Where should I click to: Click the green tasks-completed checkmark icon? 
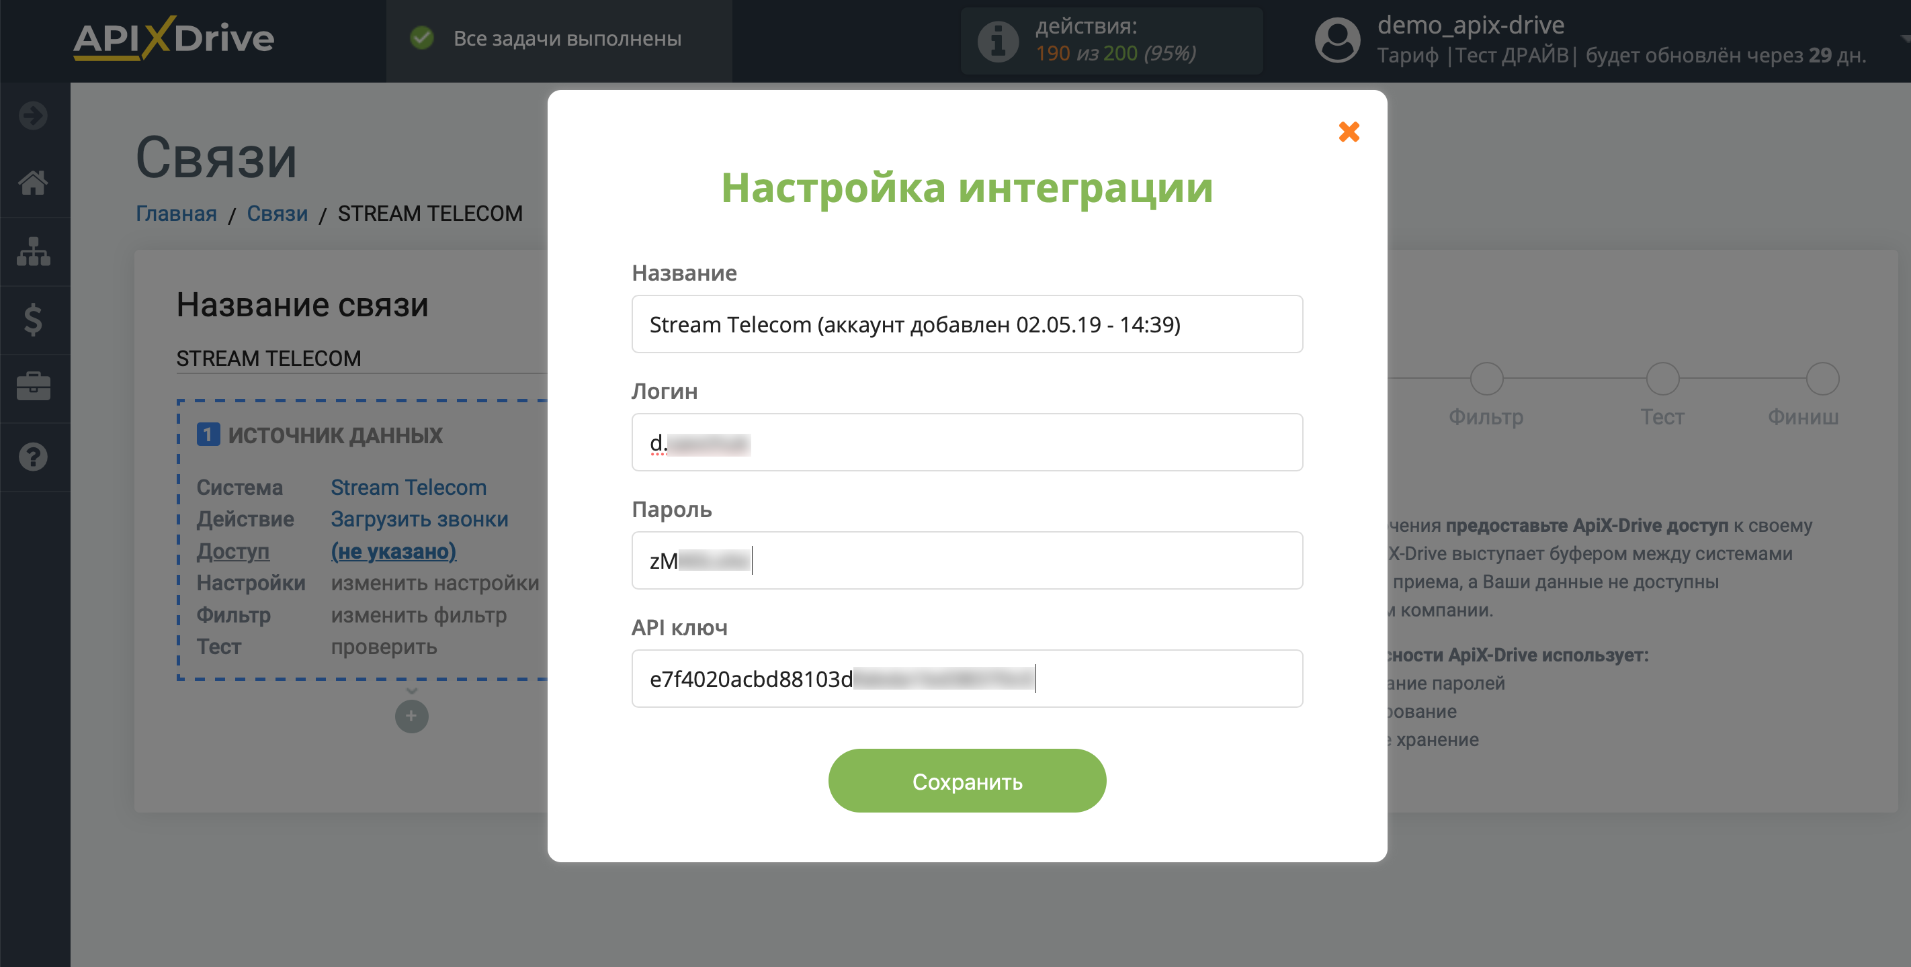tap(421, 38)
